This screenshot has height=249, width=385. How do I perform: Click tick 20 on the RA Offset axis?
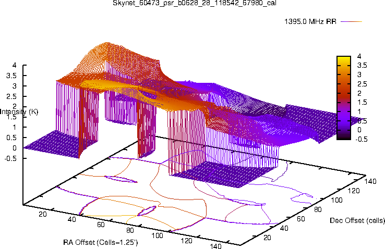click(42, 214)
